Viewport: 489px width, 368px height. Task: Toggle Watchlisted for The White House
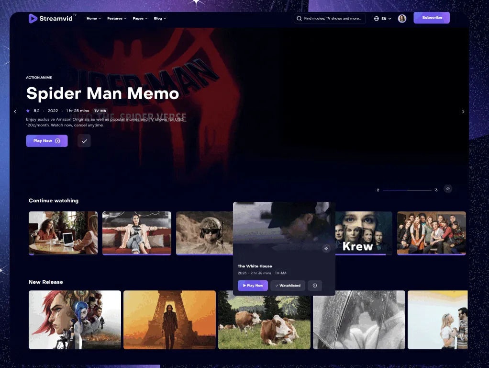pos(288,286)
